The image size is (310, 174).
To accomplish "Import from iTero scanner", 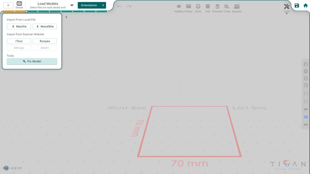I will pyautogui.click(x=19, y=41).
